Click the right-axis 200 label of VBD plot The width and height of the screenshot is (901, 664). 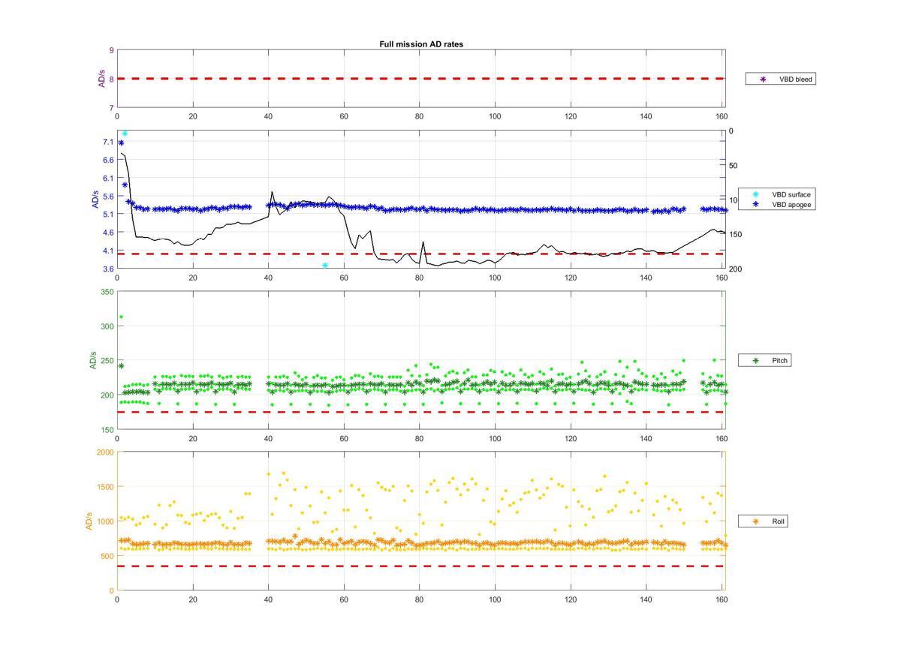735,269
